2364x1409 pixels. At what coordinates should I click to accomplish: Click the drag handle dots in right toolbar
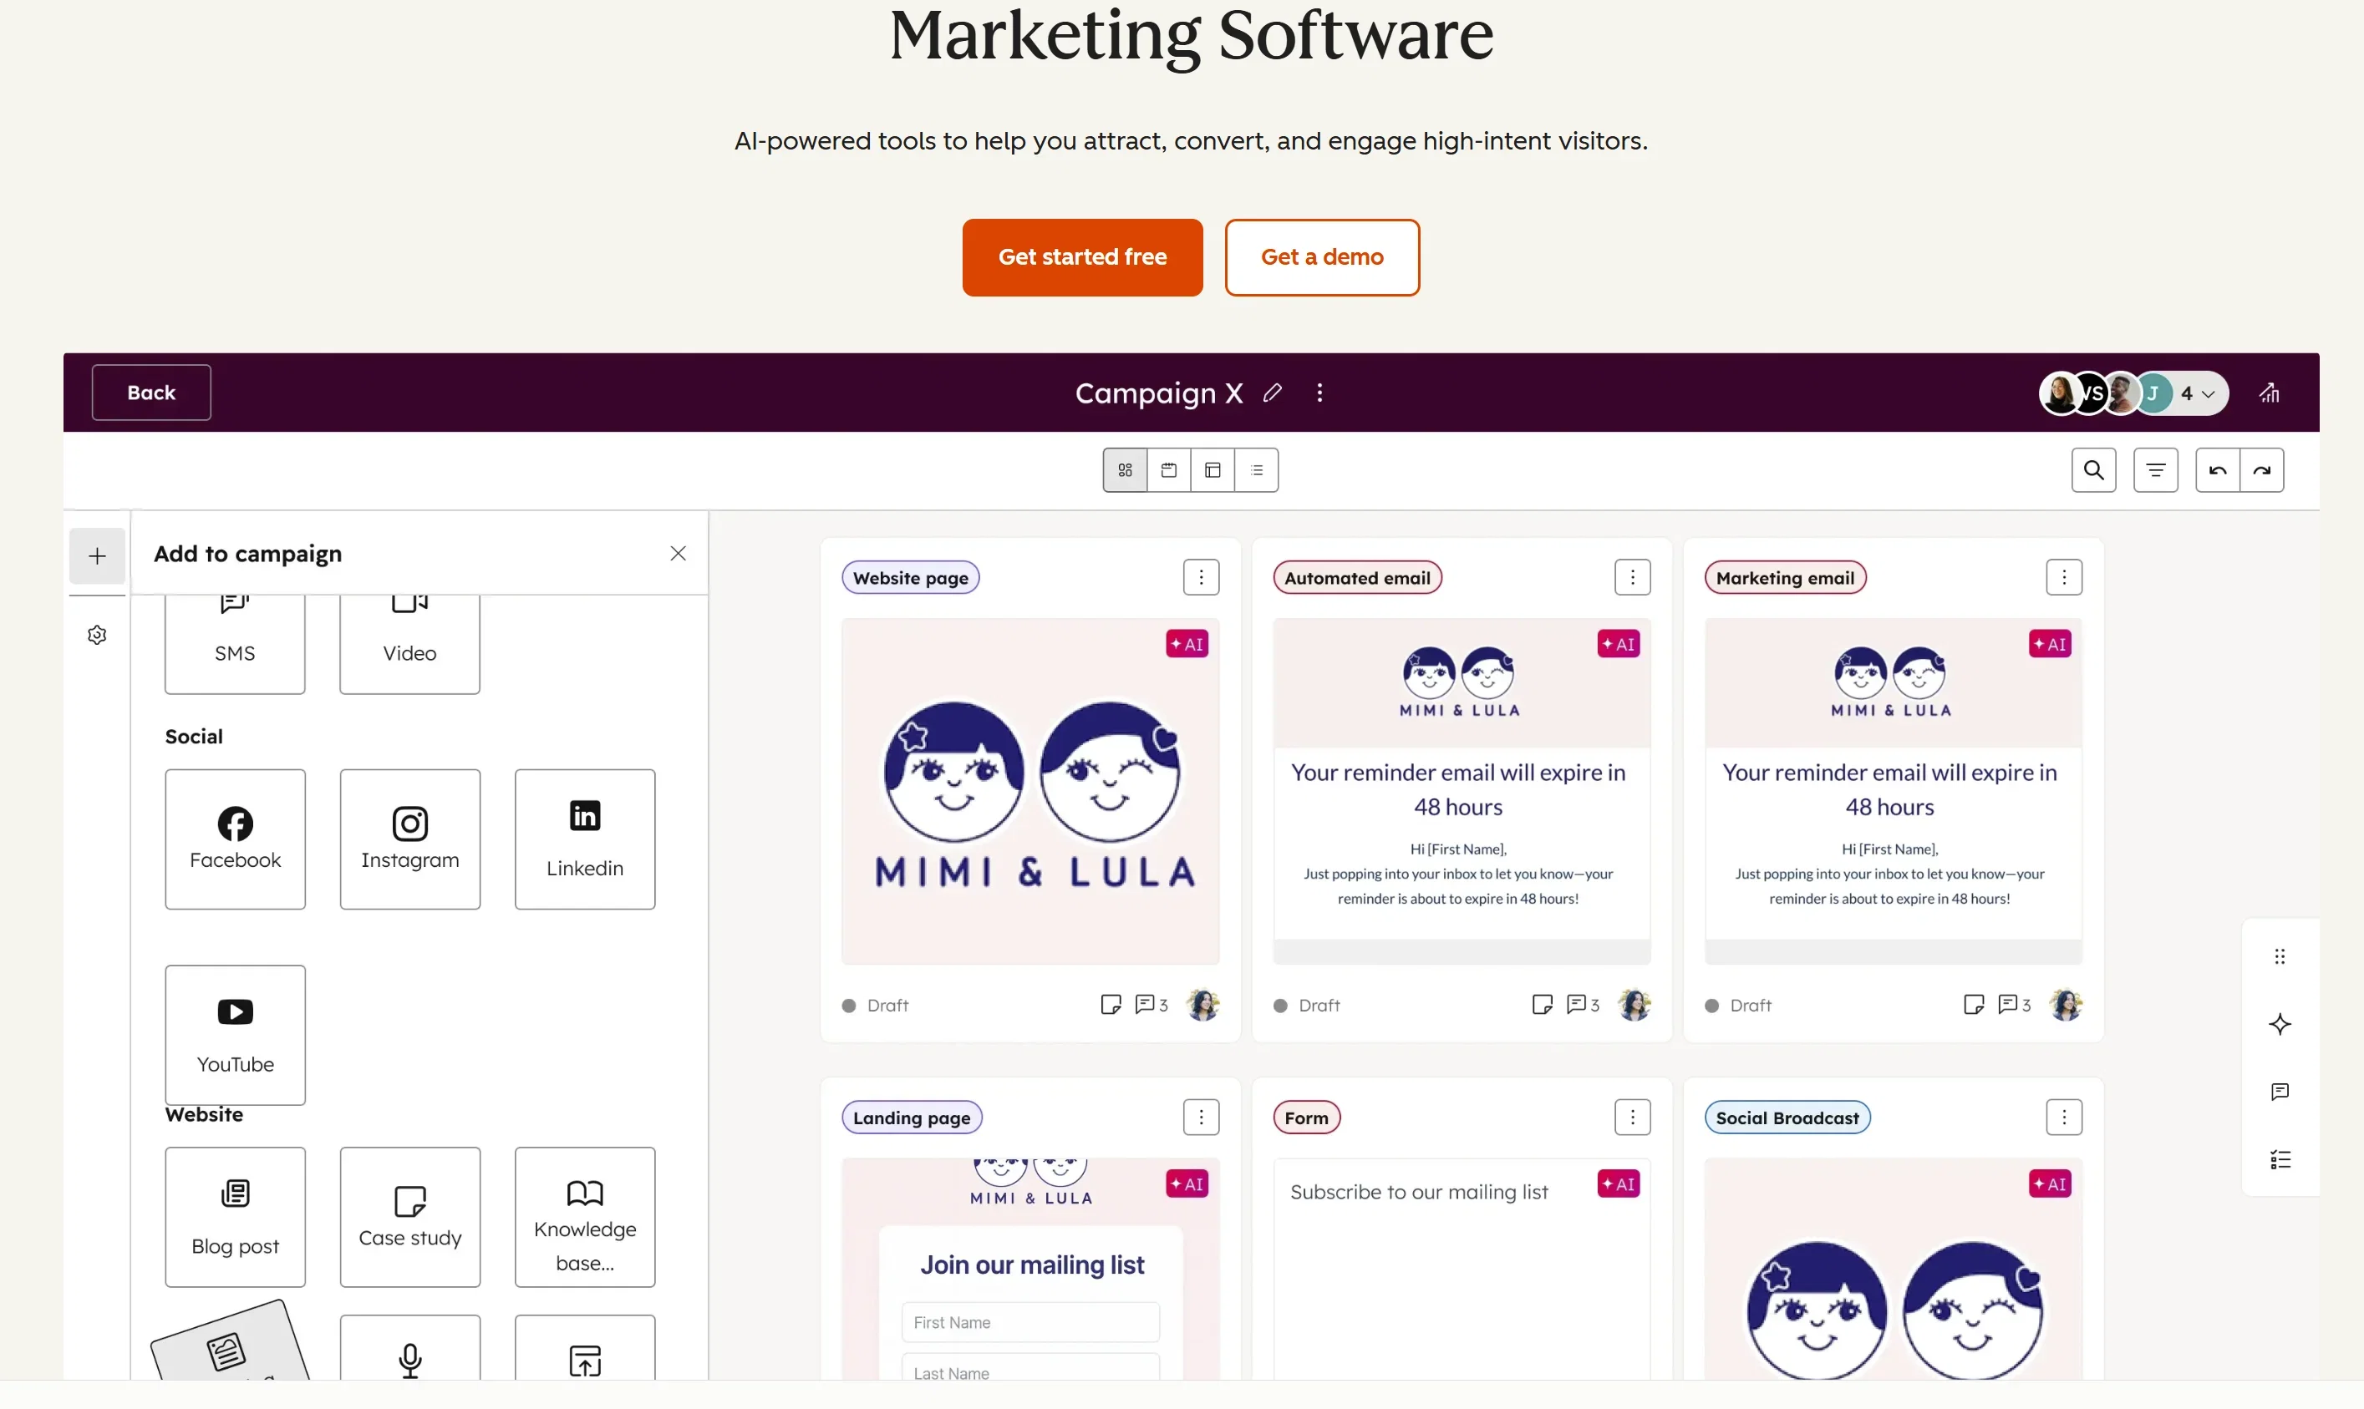[2280, 956]
